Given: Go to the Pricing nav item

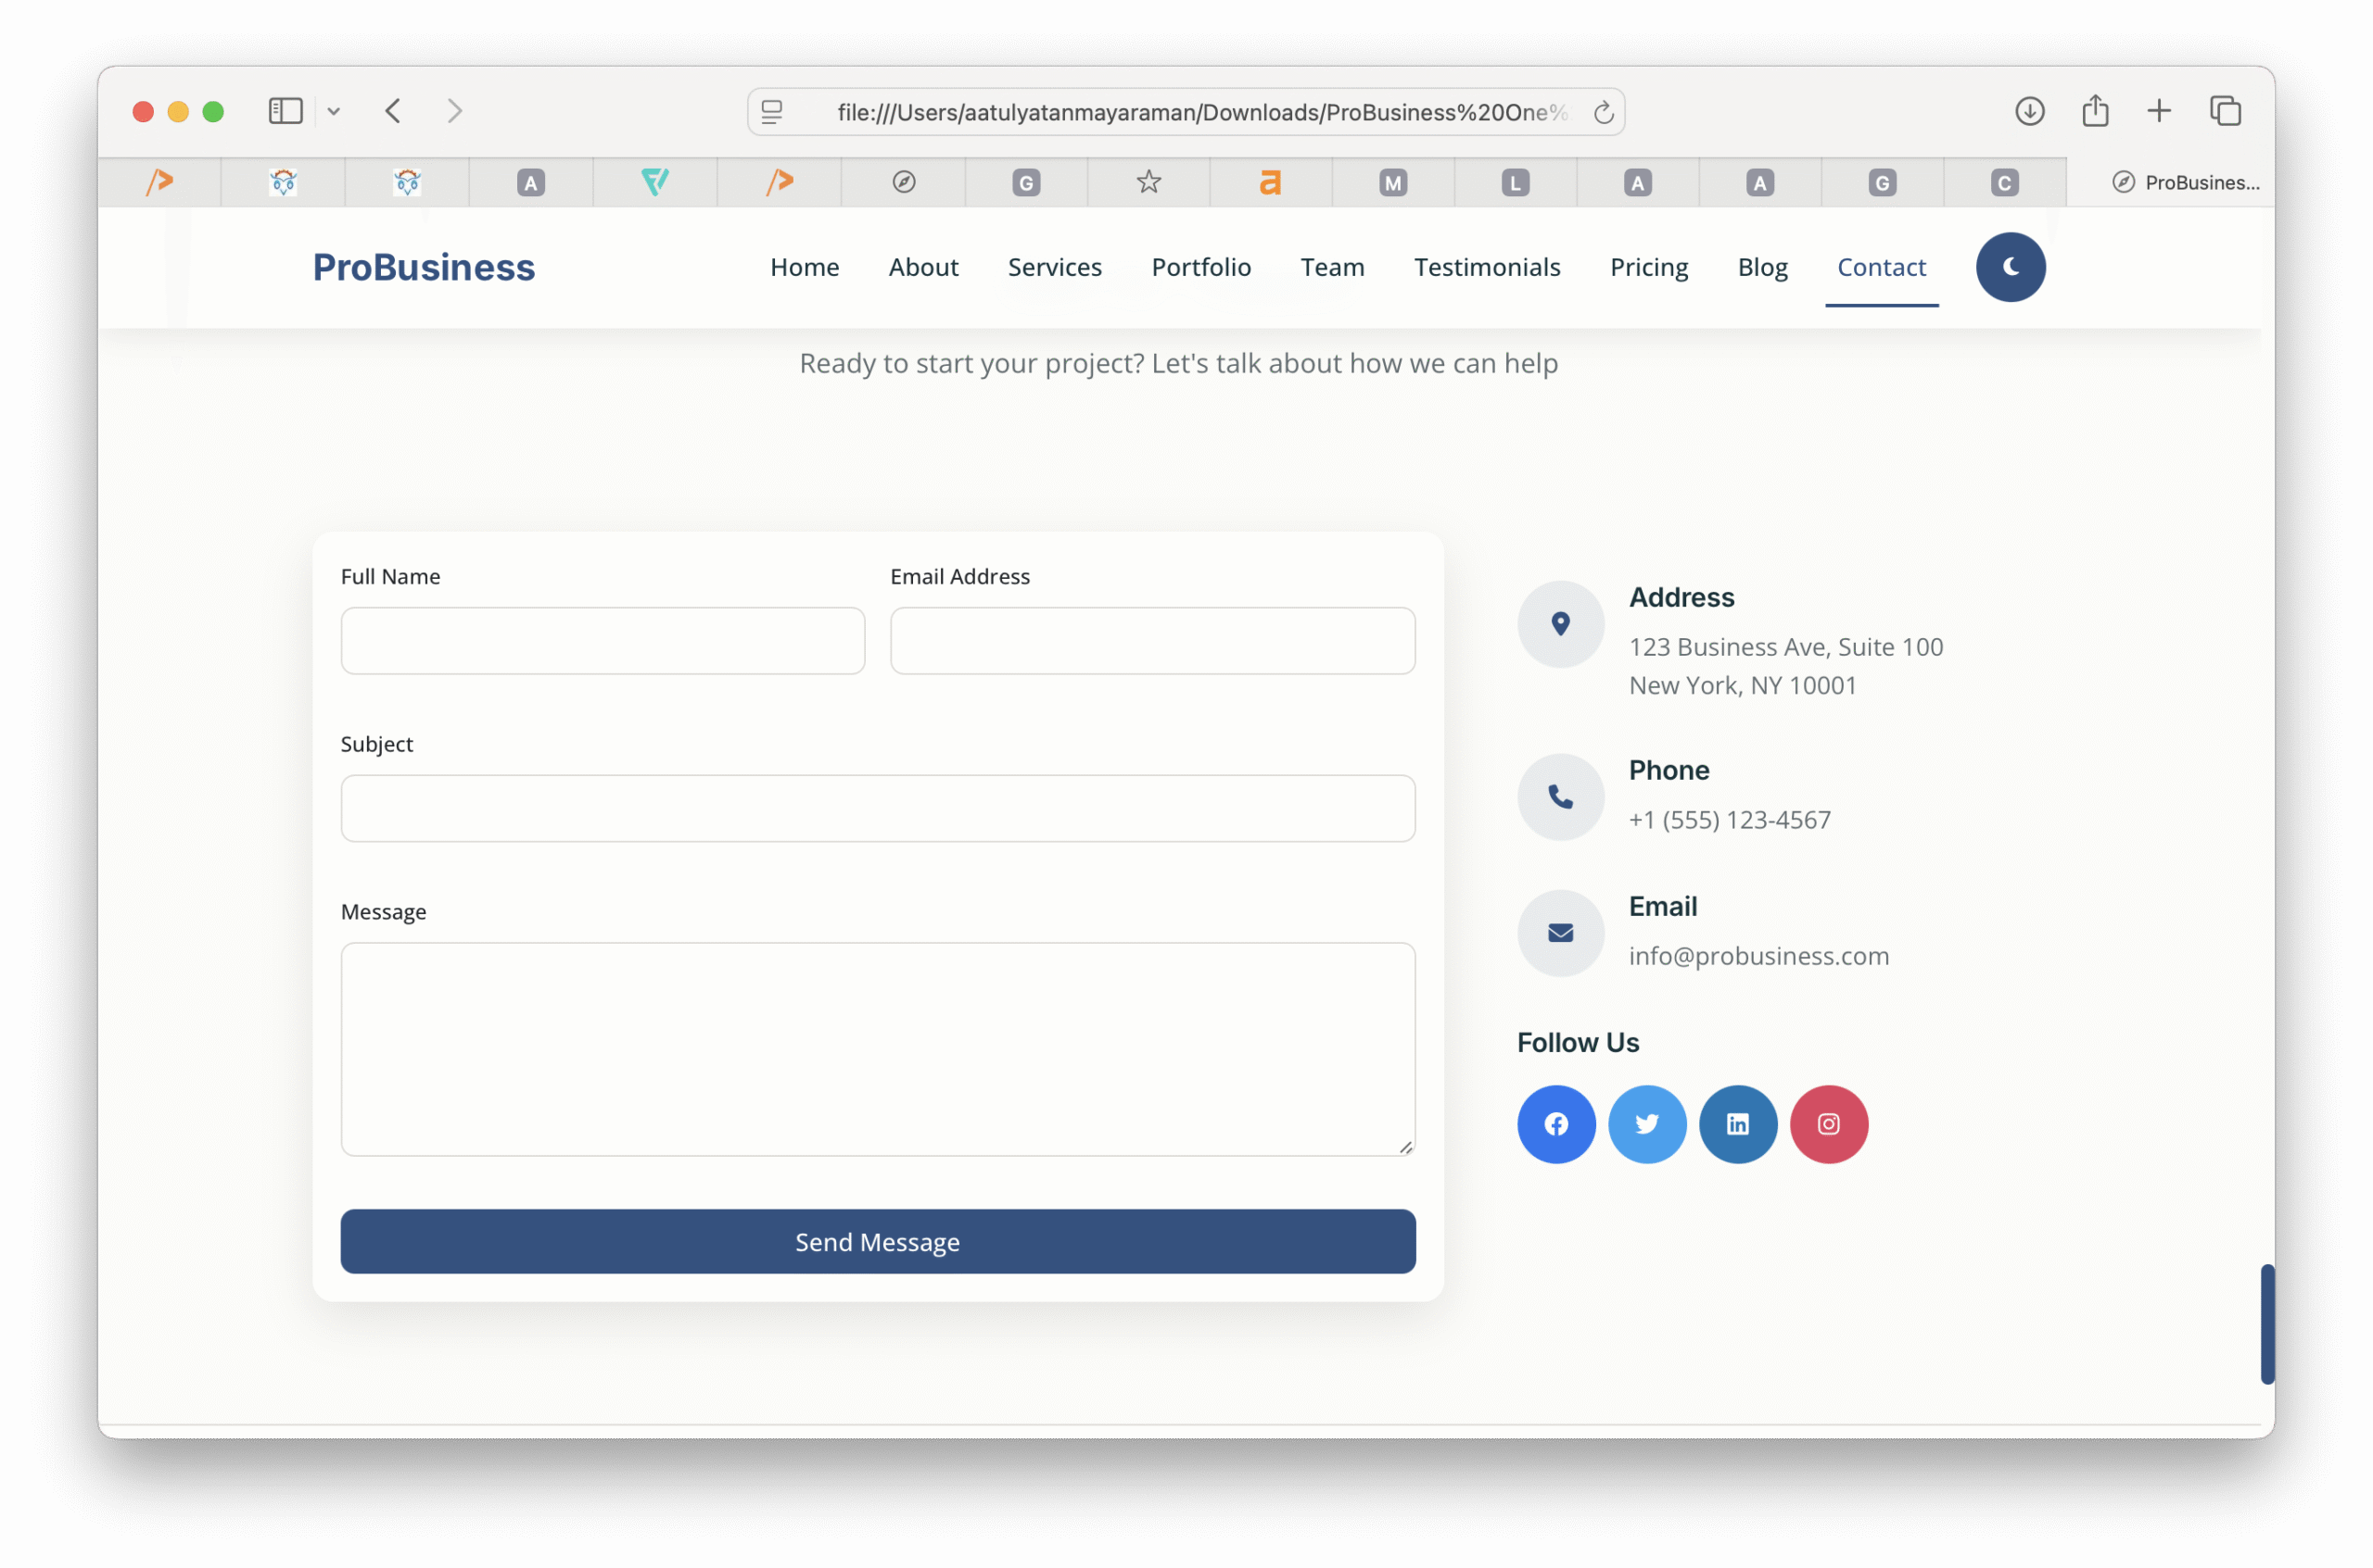Looking at the screenshot, I should [x=1648, y=267].
